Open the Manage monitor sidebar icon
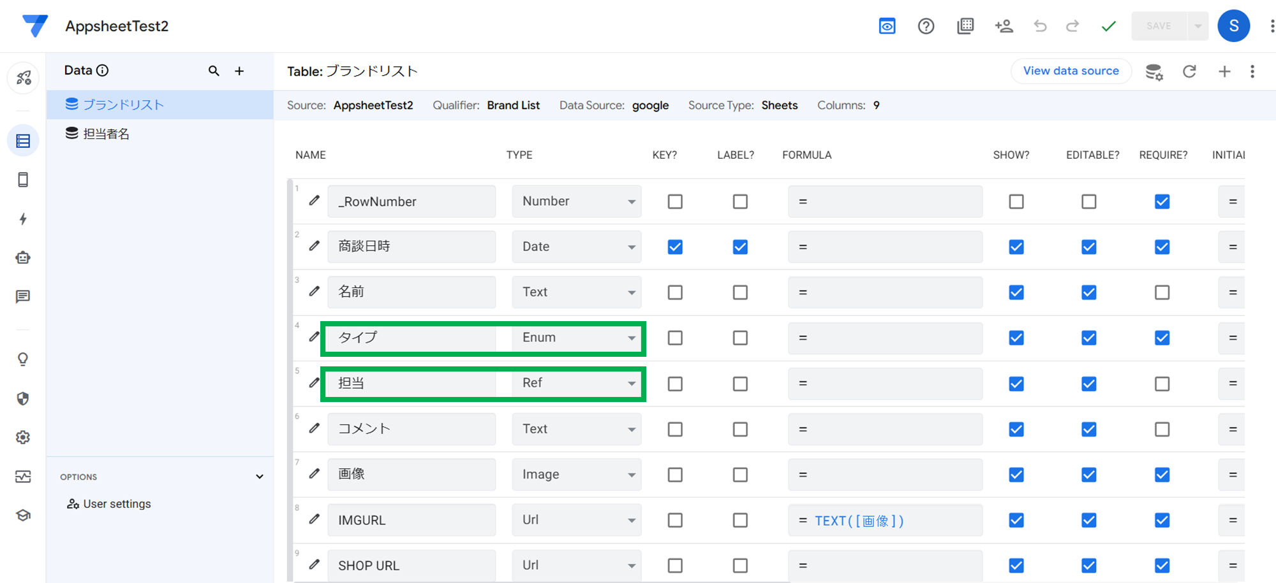The height and width of the screenshot is (583, 1276). 23,477
